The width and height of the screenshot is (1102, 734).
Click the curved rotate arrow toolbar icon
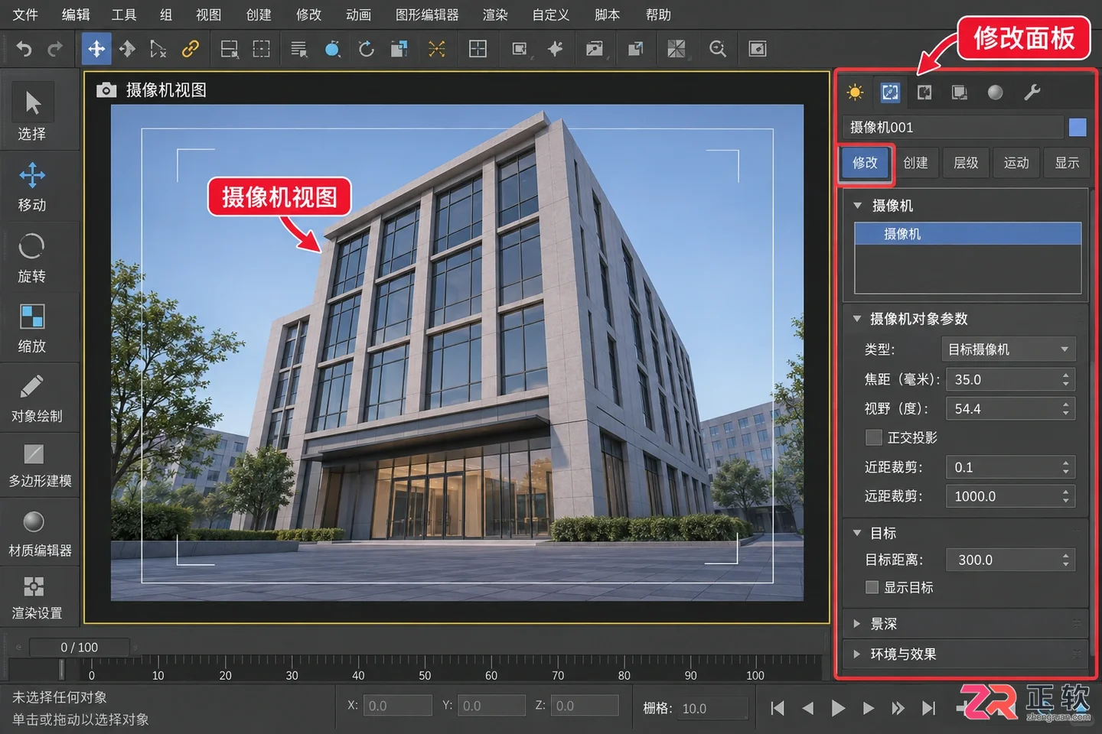[x=367, y=50]
